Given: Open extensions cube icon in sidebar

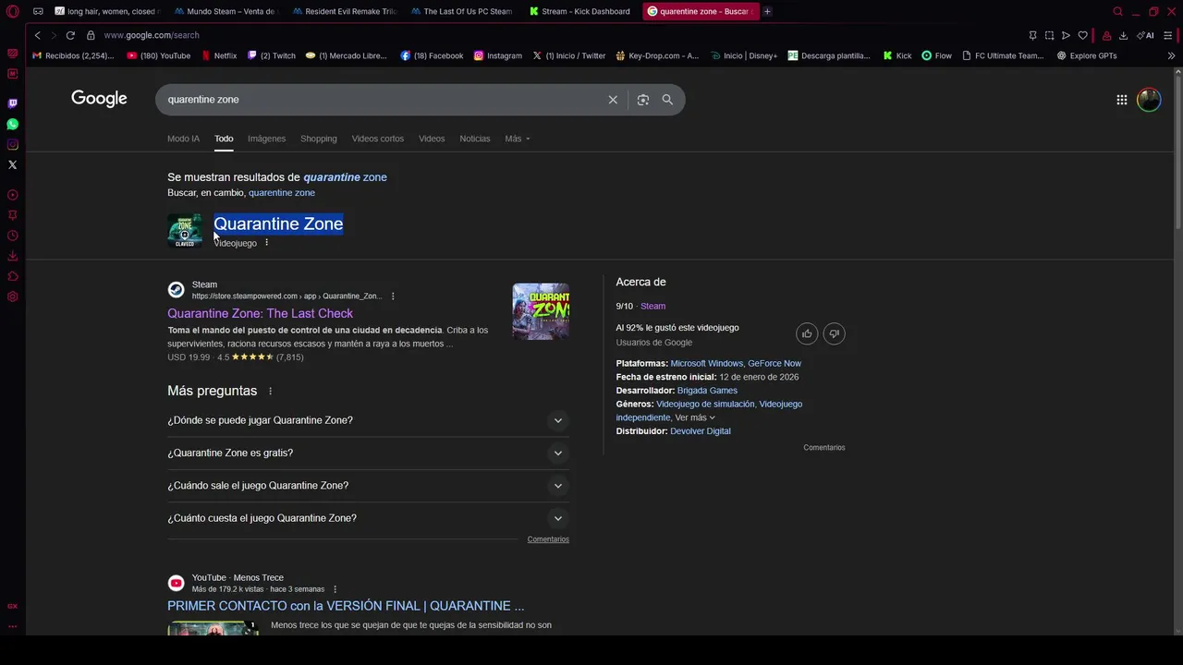Looking at the screenshot, I should [x=12, y=276].
